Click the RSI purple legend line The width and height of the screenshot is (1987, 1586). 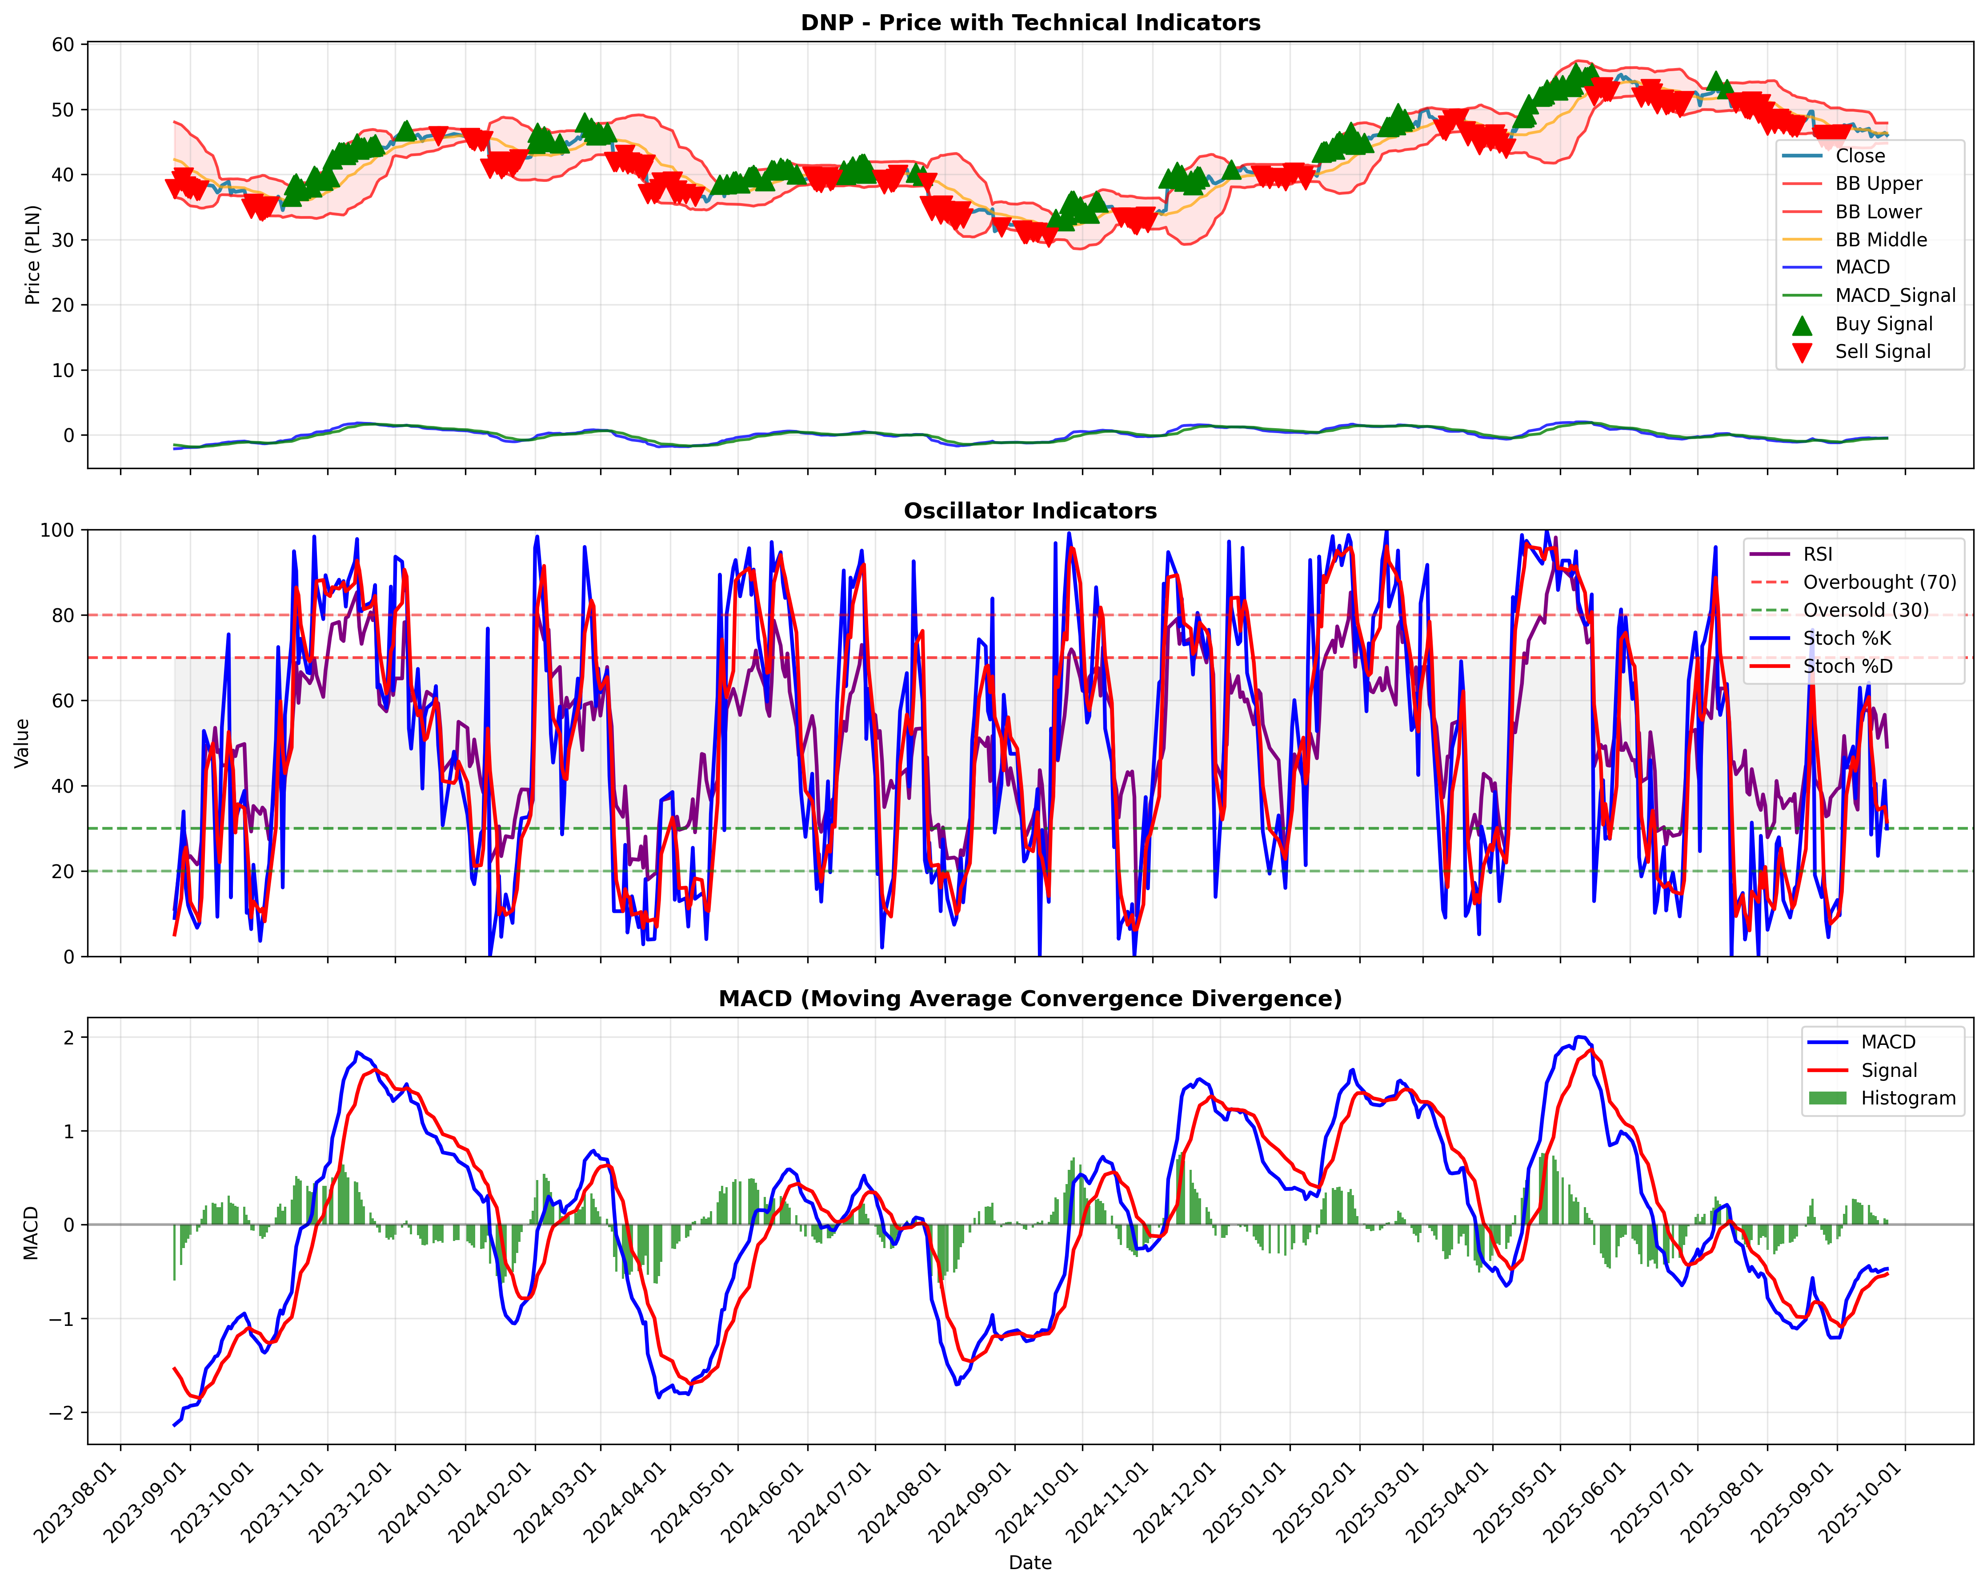click(1770, 554)
